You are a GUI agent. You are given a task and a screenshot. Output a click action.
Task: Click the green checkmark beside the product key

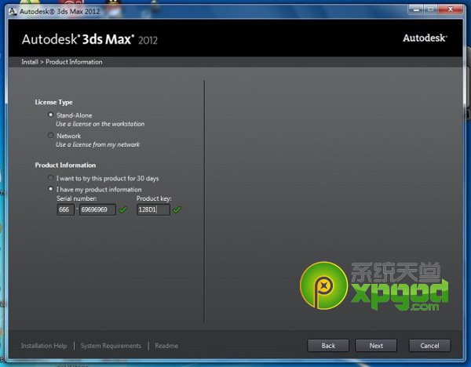(x=177, y=209)
